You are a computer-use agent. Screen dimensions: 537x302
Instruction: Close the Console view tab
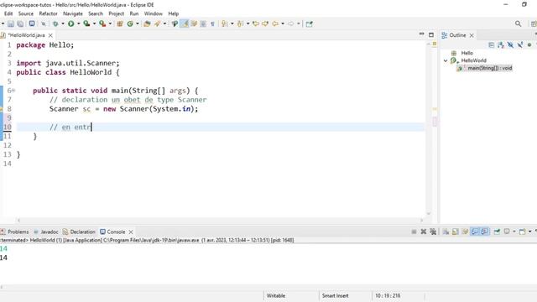pos(131,232)
